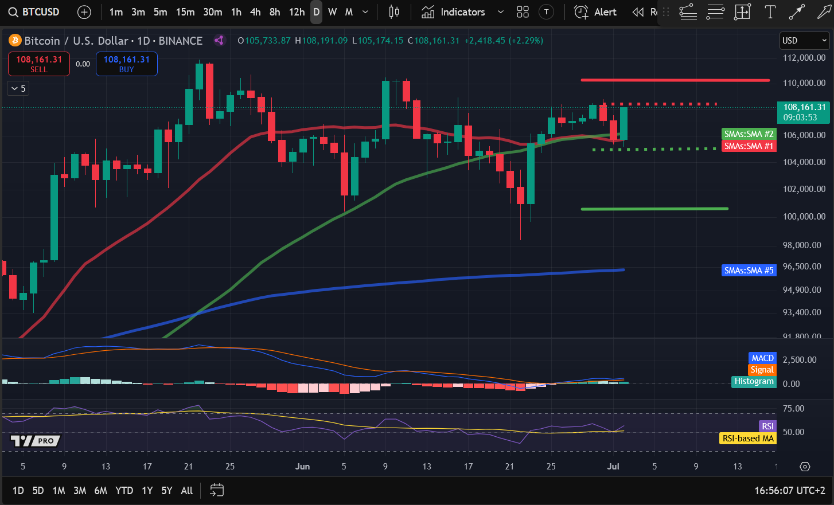Set range to 5D

[38, 491]
